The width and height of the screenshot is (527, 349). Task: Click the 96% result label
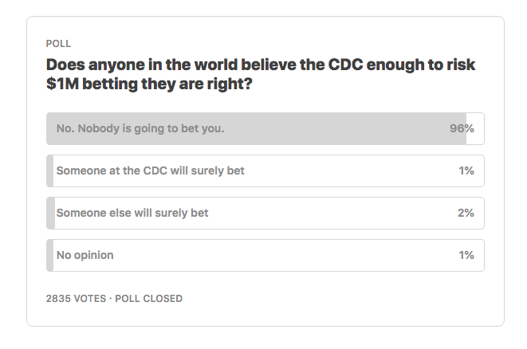click(462, 128)
